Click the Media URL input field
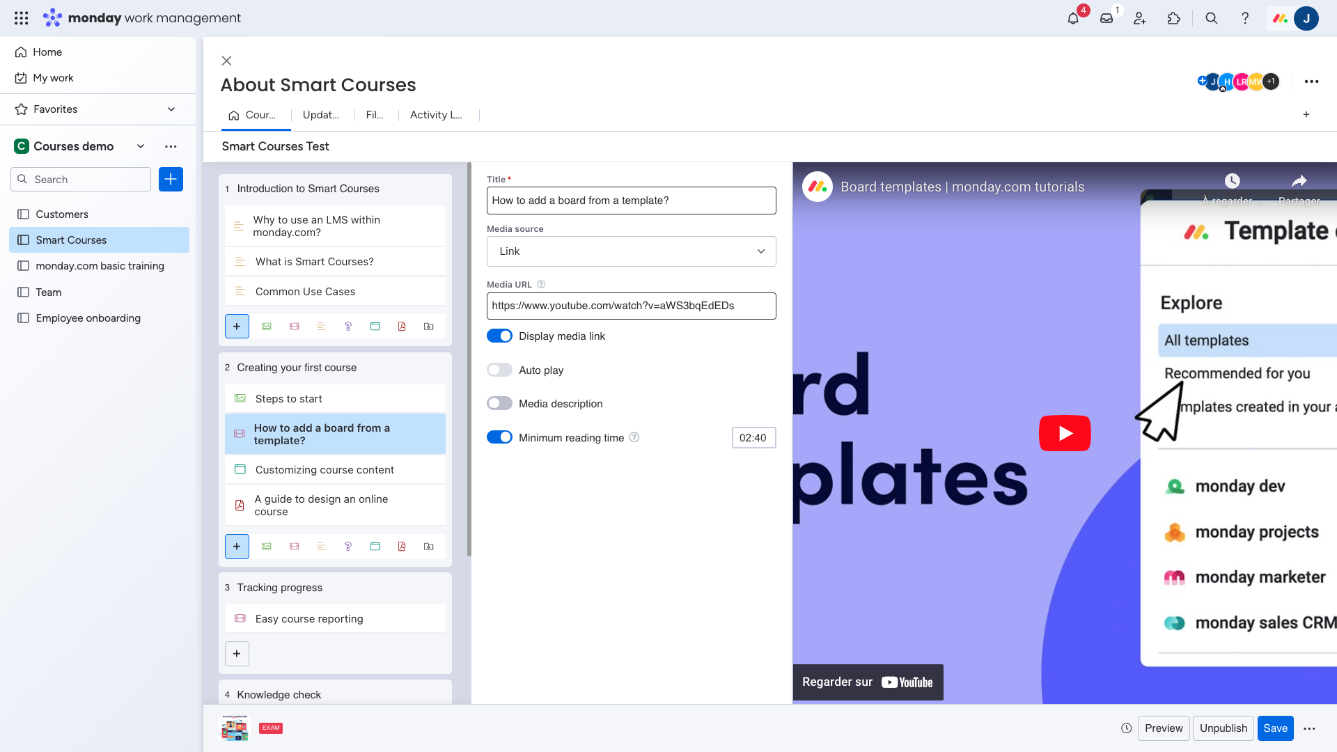Image resolution: width=1337 pixels, height=752 pixels. tap(631, 306)
